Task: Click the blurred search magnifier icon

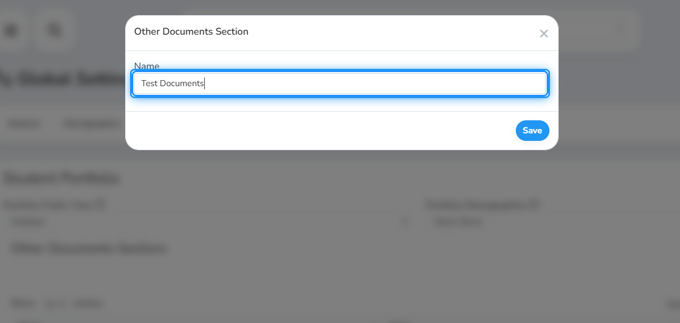Action: pos(54,30)
